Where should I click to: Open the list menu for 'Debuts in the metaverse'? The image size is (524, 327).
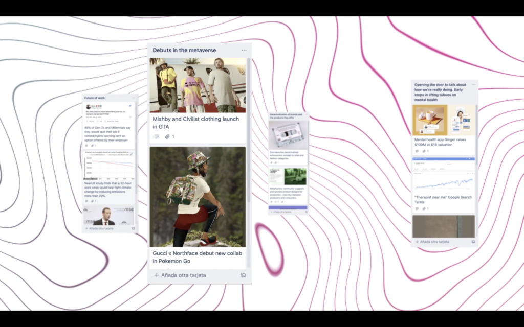click(x=244, y=50)
